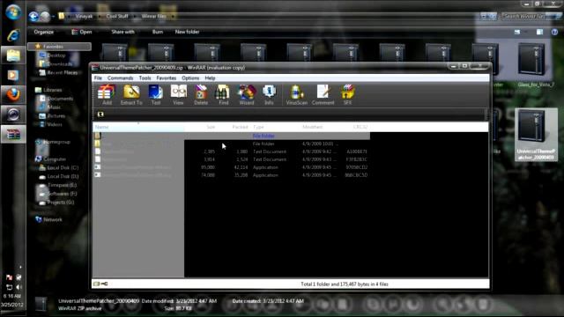
Task: Click Burn in the Explorer toolbar
Action: (x=158, y=32)
